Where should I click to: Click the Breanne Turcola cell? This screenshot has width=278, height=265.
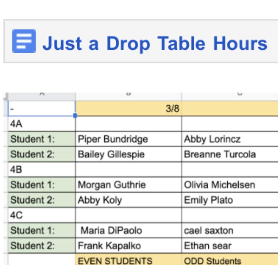230,154
